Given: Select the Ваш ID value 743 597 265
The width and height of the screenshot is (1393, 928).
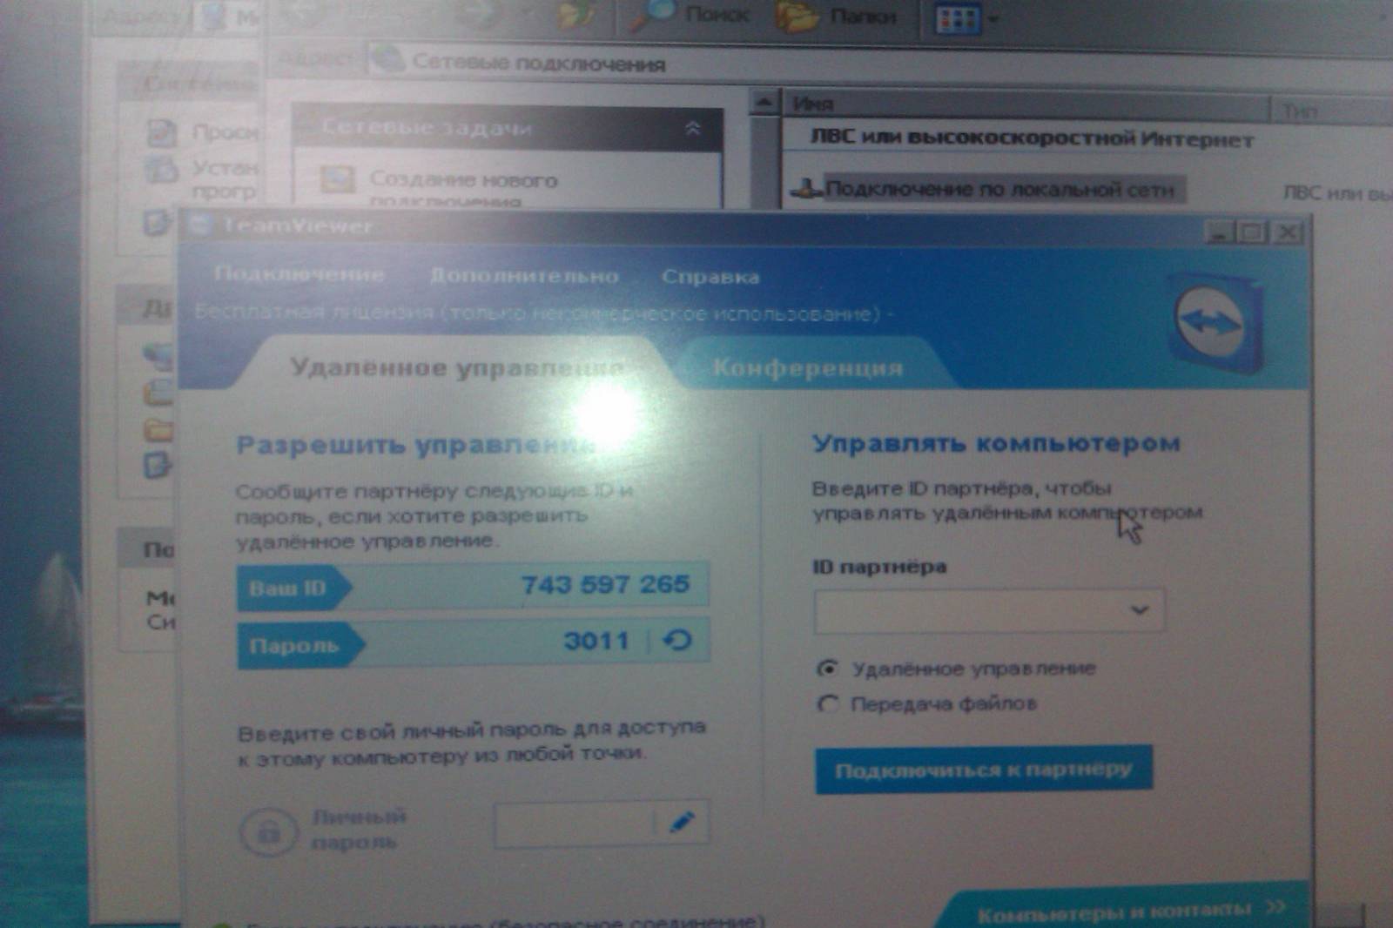Looking at the screenshot, I should (605, 584).
